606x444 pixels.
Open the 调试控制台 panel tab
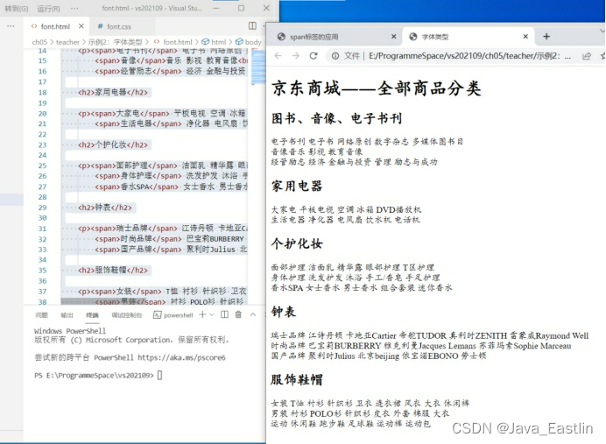tap(127, 315)
